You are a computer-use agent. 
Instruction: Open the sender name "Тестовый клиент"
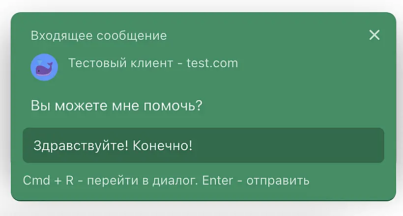click(x=120, y=63)
